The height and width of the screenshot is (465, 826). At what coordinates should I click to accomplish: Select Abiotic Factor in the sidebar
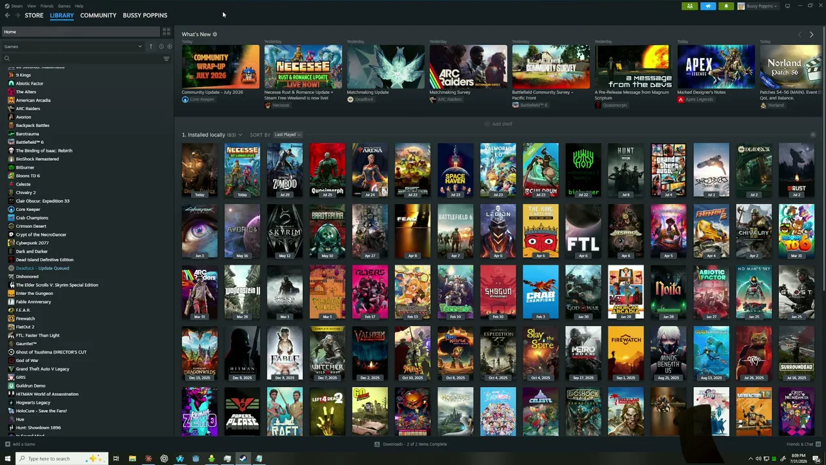(x=30, y=83)
